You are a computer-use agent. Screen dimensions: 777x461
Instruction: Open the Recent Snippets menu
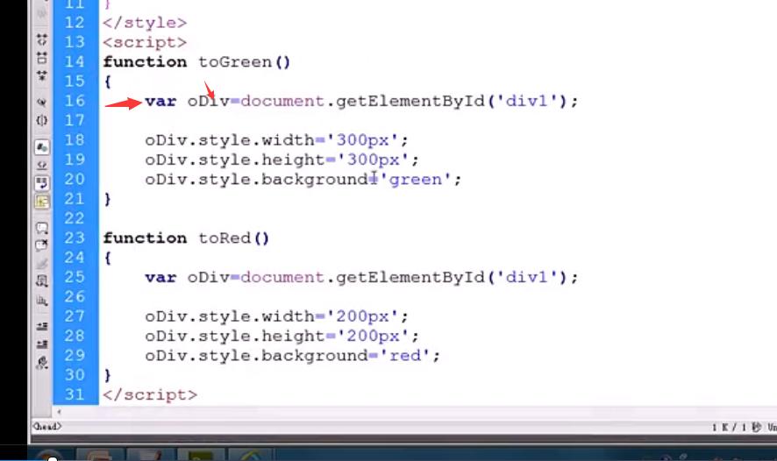click(42, 281)
